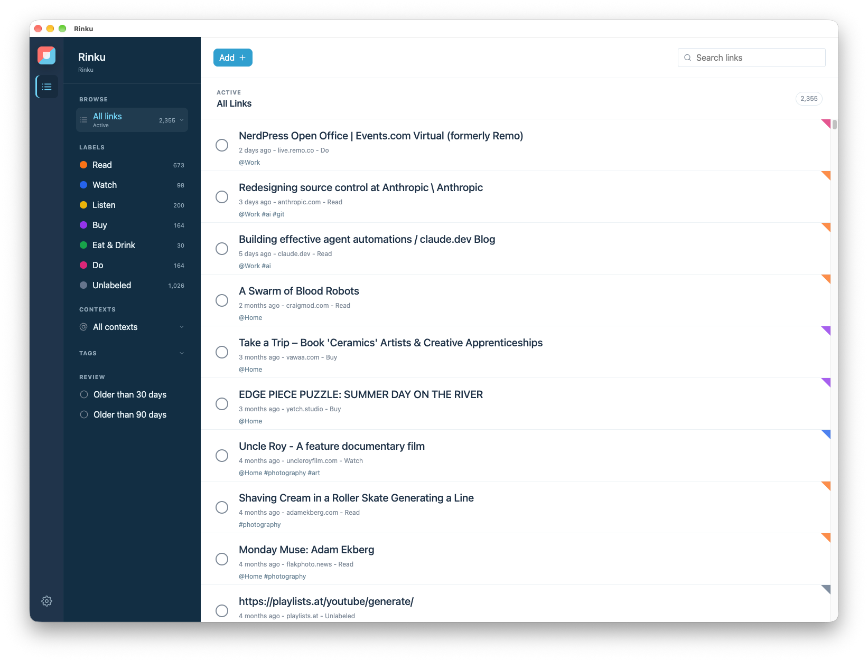Mark Uncle Roy documentary link complete
The height and width of the screenshot is (661, 868).
[x=222, y=456]
